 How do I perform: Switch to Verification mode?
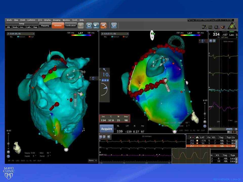[70, 26]
